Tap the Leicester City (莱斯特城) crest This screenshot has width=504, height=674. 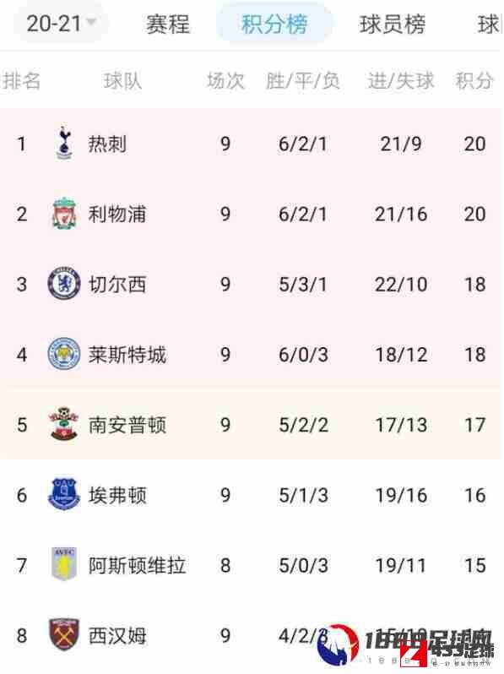64,354
